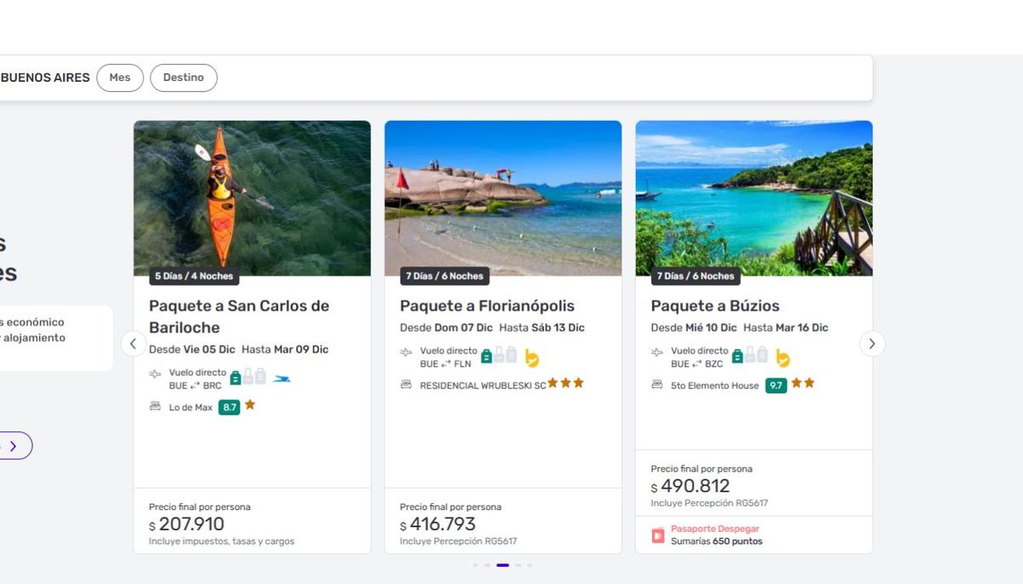Click the purple outlined arrow button on left
This screenshot has height=584, width=1023.
point(14,446)
